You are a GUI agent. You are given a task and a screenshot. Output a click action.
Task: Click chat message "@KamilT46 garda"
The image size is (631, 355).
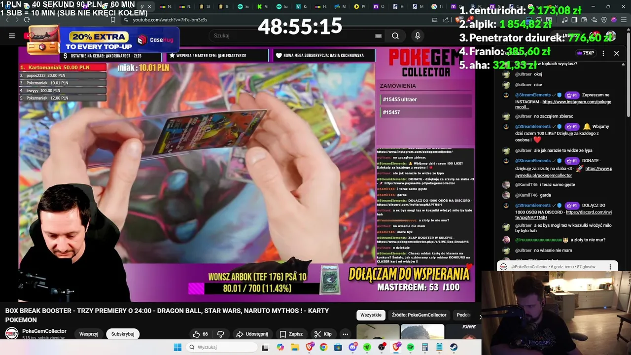click(533, 195)
